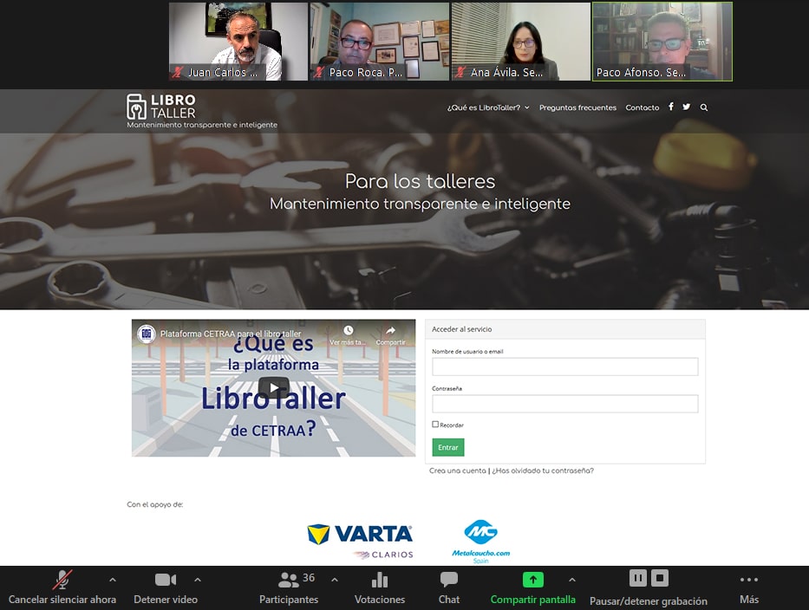809x610 pixels.
Task: Play the Plataforma CETRAA video
Action: [273, 388]
